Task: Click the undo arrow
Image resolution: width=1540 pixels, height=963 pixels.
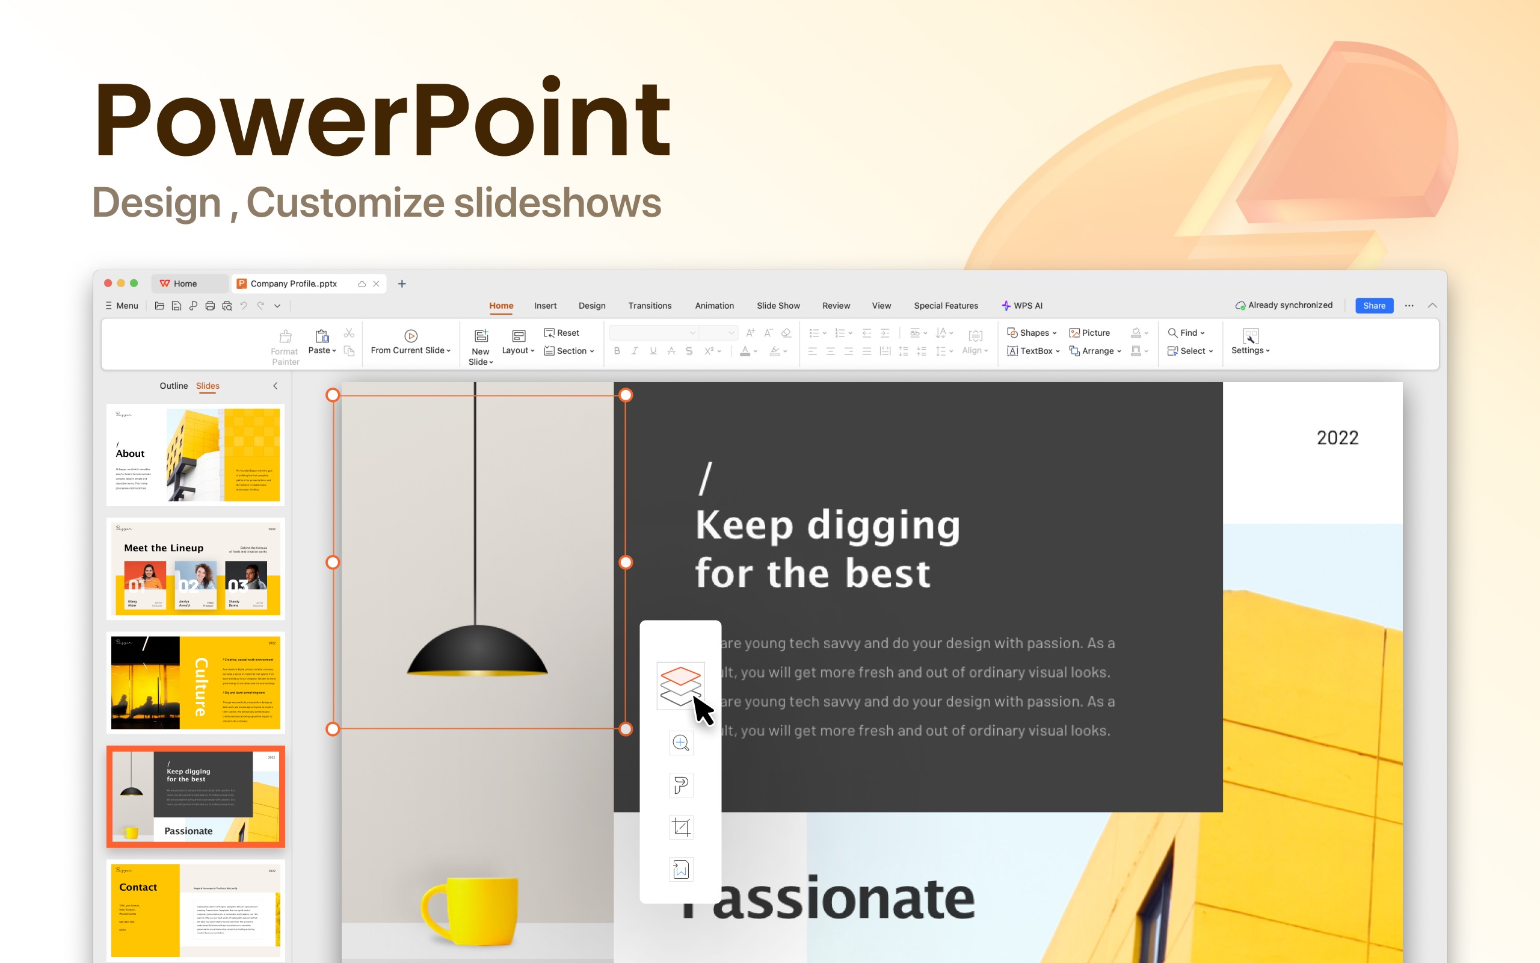Action: (243, 306)
